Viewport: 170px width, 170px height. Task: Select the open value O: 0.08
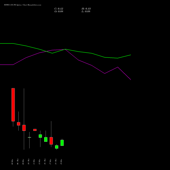[x=59, y=12]
